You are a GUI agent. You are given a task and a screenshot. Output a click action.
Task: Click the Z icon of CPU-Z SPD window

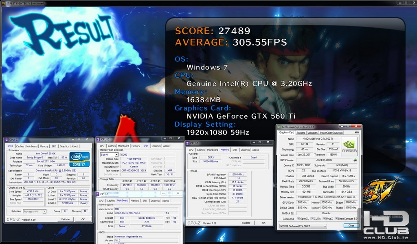click(98, 139)
